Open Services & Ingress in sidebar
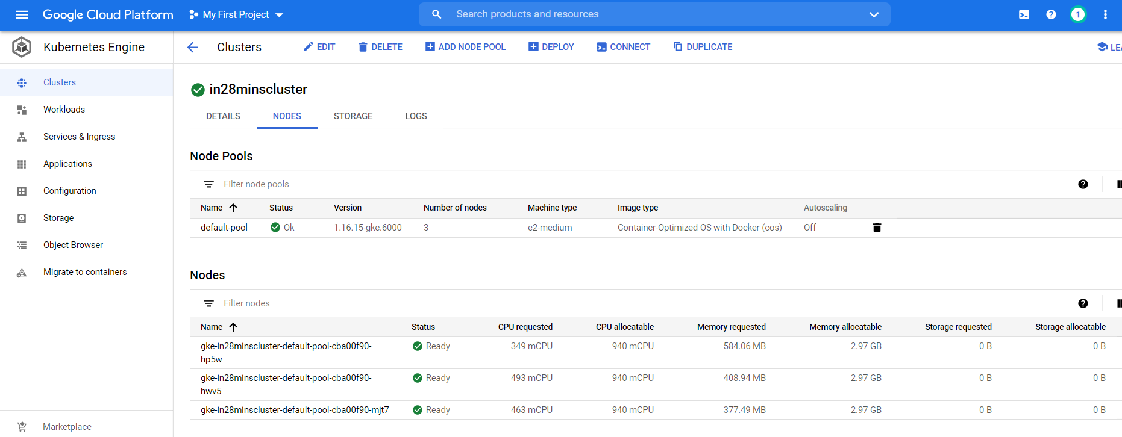The height and width of the screenshot is (437, 1122). [x=79, y=137]
